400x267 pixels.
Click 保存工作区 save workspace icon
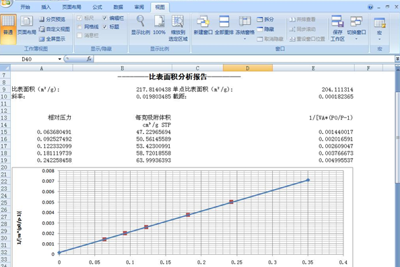(337, 28)
